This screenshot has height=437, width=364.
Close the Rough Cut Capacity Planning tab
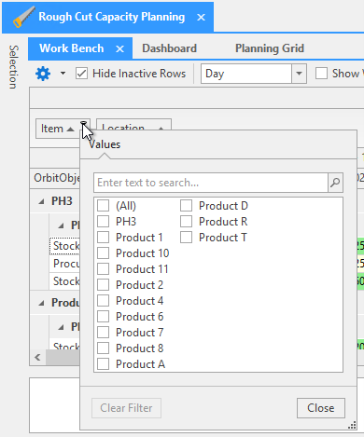(201, 18)
